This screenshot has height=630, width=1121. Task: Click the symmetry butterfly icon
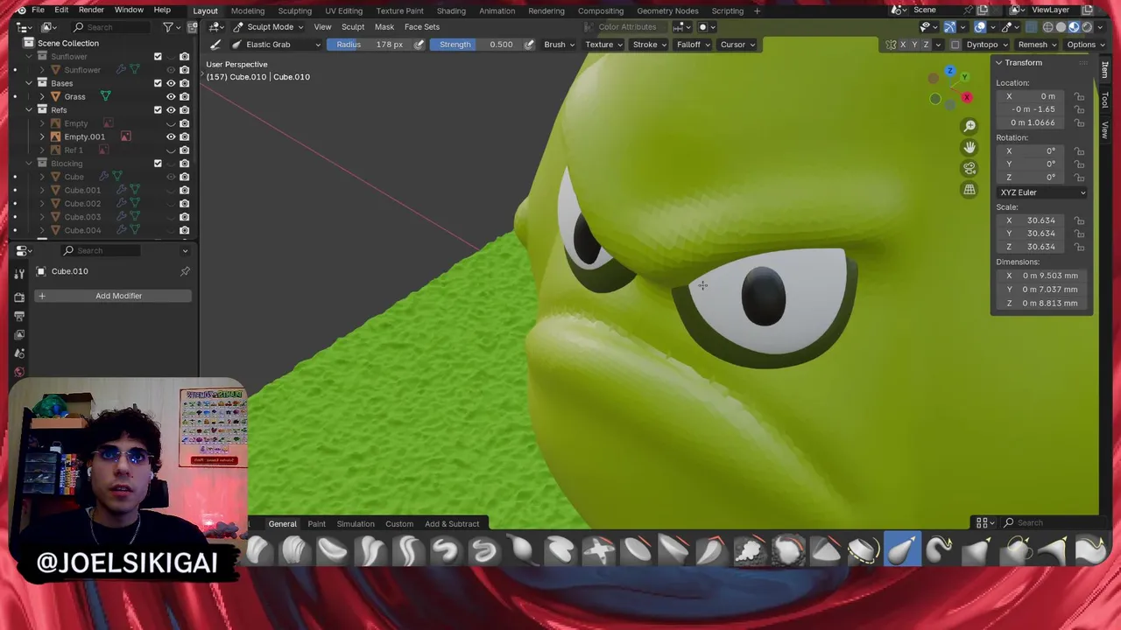(x=891, y=45)
